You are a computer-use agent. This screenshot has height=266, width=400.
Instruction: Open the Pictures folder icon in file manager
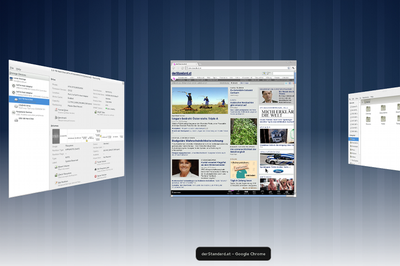pyautogui.click(x=368, y=120)
